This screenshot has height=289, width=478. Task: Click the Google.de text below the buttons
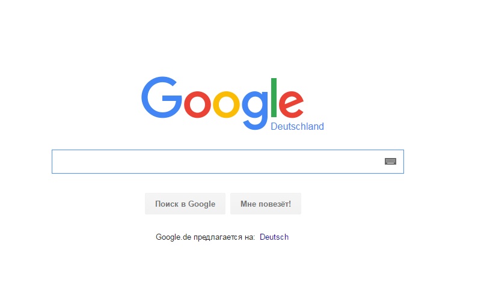click(173, 237)
